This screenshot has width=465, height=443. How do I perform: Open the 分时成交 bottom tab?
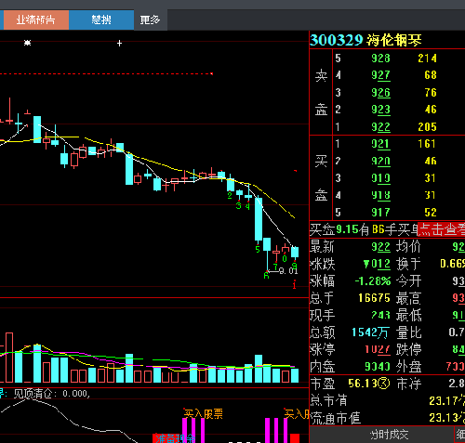pos(390,435)
